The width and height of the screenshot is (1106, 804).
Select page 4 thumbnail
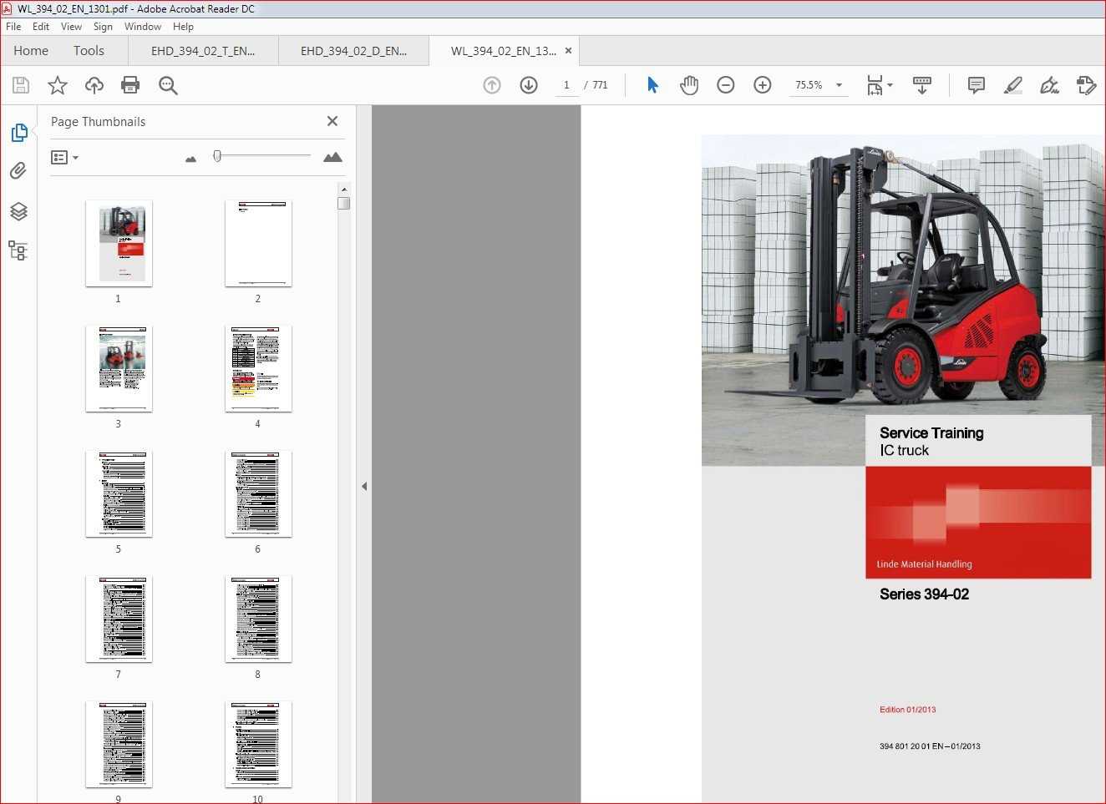pyautogui.click(x=258, y=368)
